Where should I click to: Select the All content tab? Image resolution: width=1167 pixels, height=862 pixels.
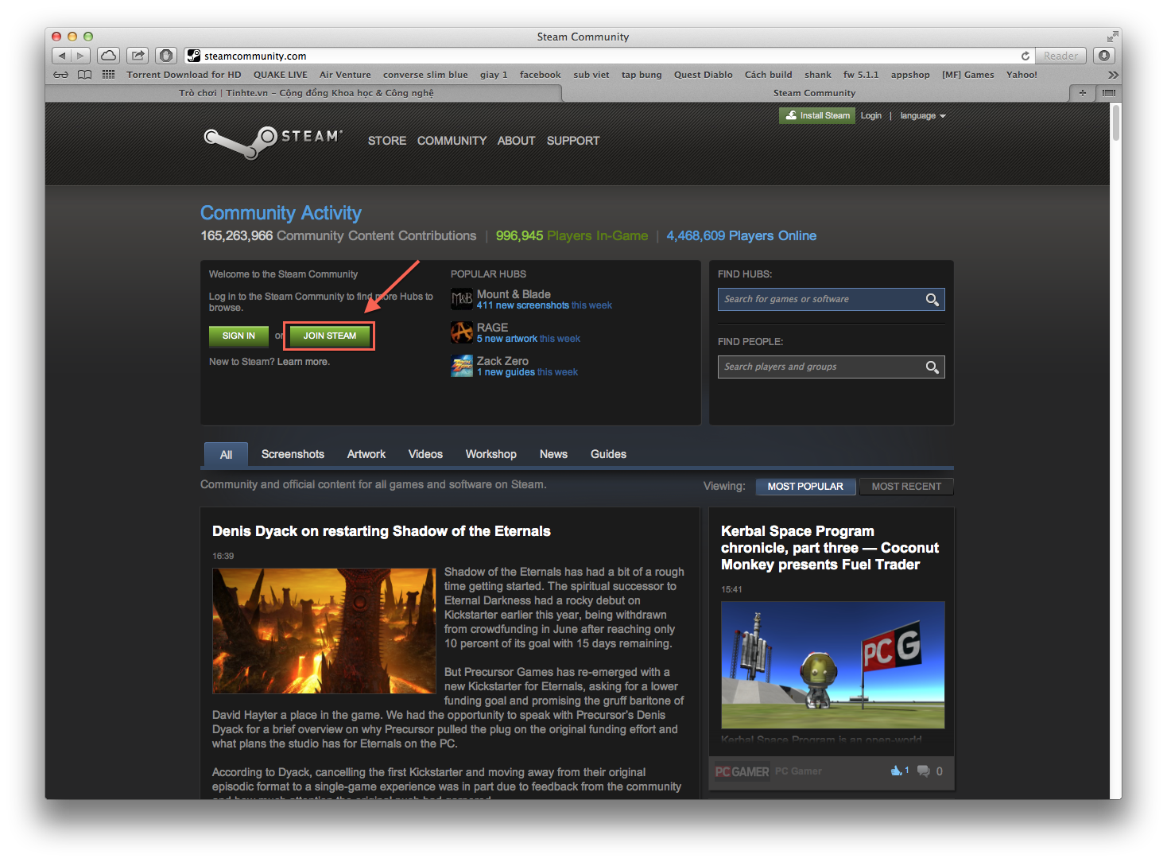pyautogui.click(x=226, y=455)
